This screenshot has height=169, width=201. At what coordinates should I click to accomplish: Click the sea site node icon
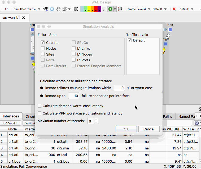[32, 30]
